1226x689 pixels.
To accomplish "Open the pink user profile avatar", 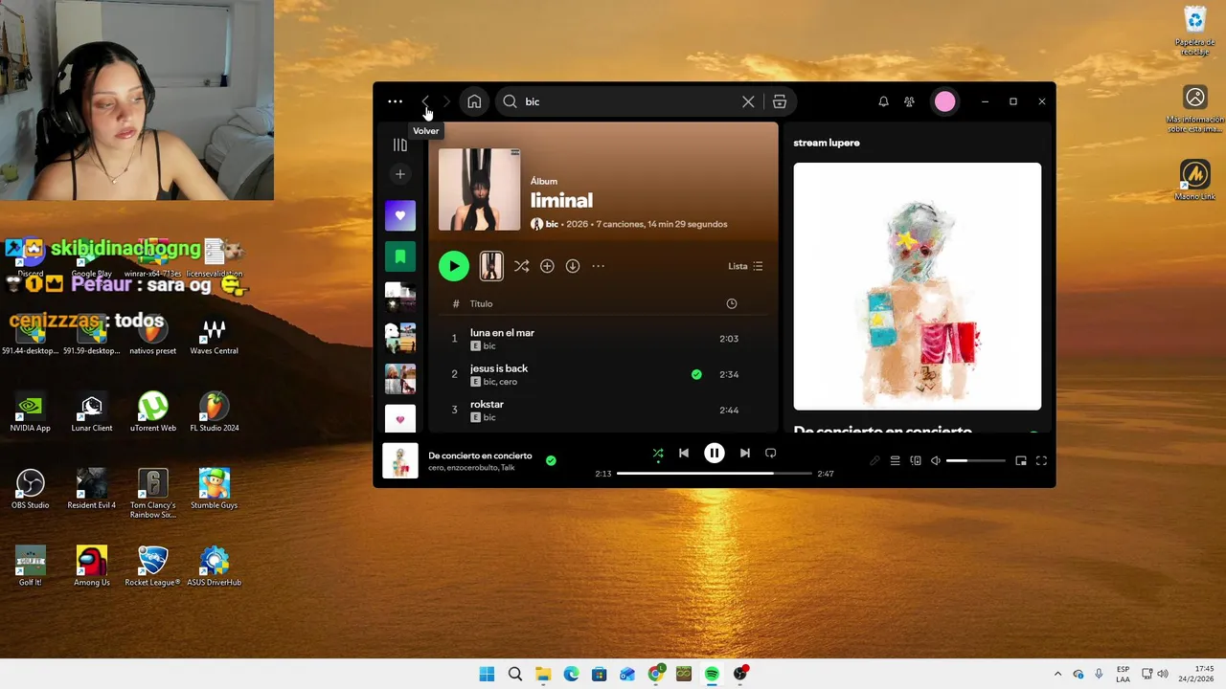I will (944, 101).
